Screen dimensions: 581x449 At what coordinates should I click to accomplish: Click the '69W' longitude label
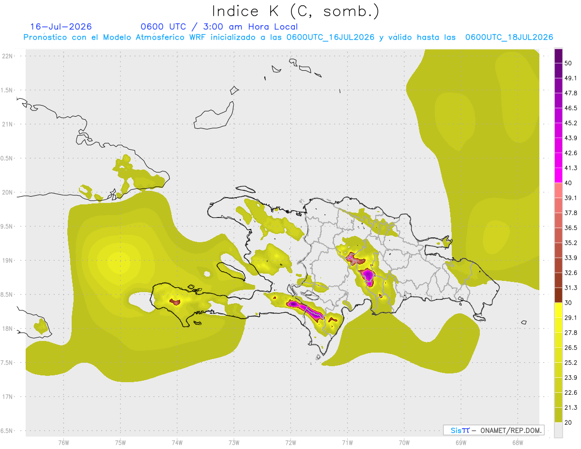point(461,443)
